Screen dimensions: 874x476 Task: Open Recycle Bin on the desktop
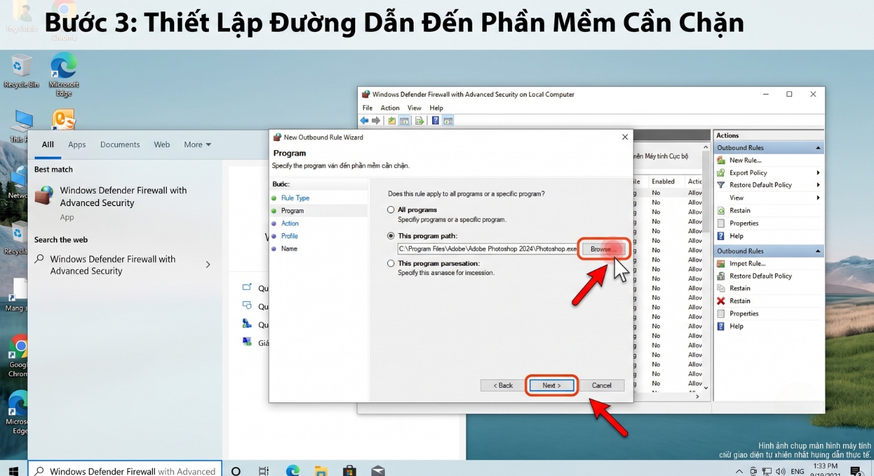pyautogui.click(x=21, y=71)
